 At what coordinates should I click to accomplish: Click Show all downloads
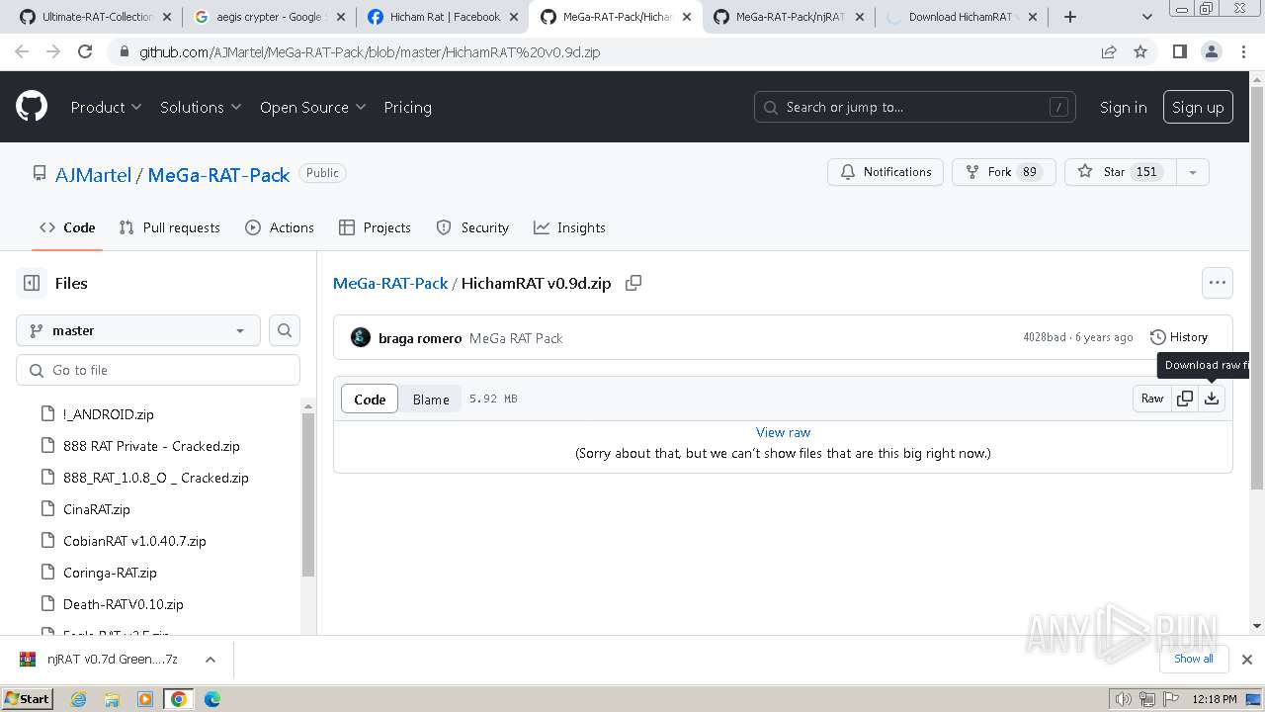pos(1194,659)
